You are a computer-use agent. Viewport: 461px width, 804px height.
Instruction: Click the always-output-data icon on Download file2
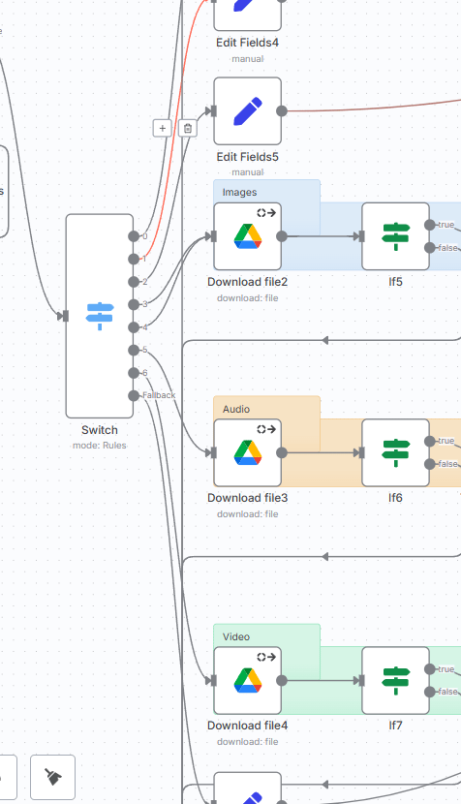click(266, 213)
